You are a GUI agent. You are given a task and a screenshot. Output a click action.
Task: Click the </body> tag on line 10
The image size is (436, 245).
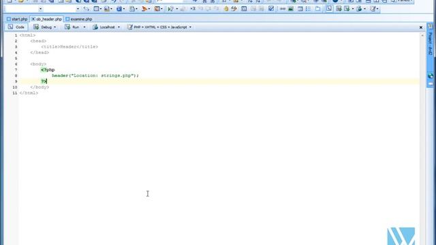[40, 87]
